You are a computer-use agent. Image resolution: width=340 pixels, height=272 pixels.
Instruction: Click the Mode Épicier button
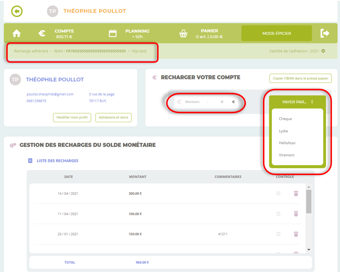pos(277,33)
